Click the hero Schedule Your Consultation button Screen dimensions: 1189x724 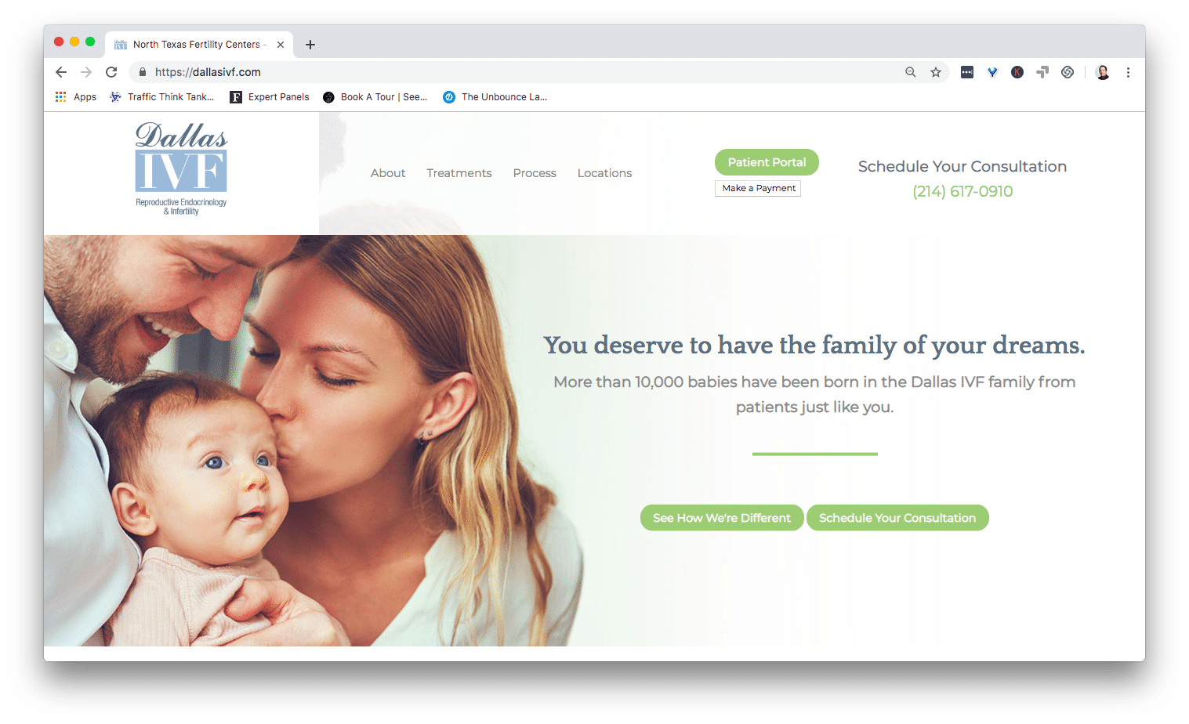(897, 518)
